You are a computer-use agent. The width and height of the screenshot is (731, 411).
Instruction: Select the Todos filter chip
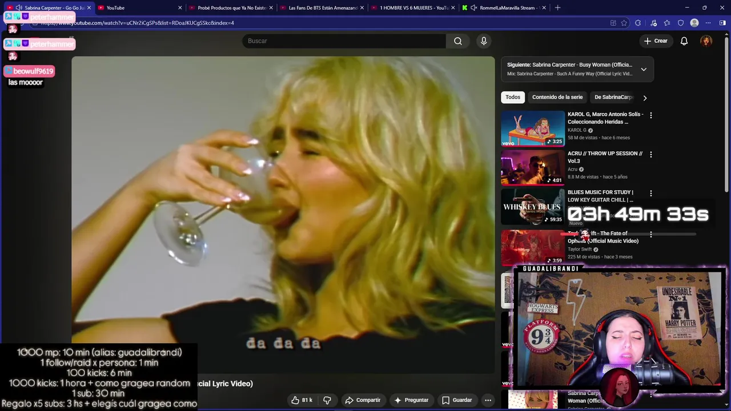click(513, 97)
